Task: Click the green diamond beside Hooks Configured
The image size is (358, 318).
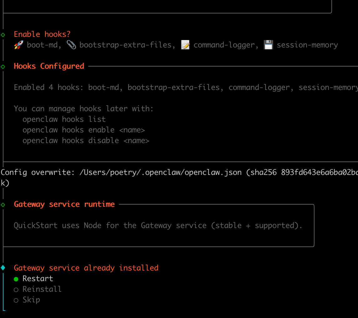Action: [x=3, y=66]
